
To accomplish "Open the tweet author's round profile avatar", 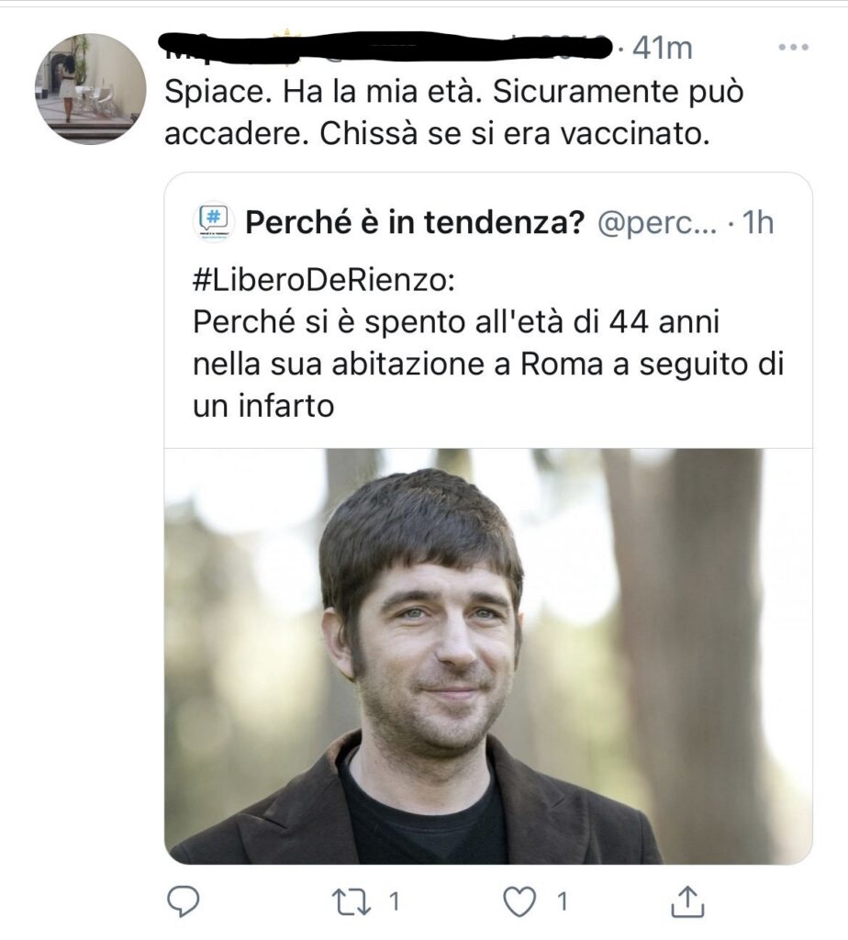I will [x=90, y=89].
